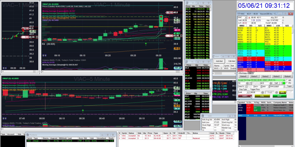295x147 pixels.
Task: Click the Add Alert button
Action: pyautogui.click(x=219, y=61)
